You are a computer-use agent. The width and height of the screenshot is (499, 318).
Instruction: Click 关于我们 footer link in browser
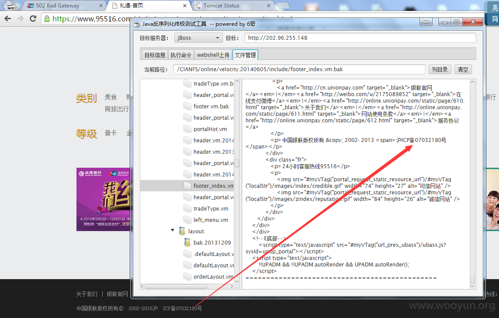pyautogui.click(x=87, y=294)
